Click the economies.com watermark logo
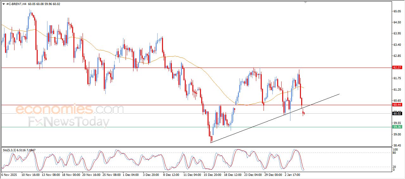405x179 pixels. coord(70,110)
